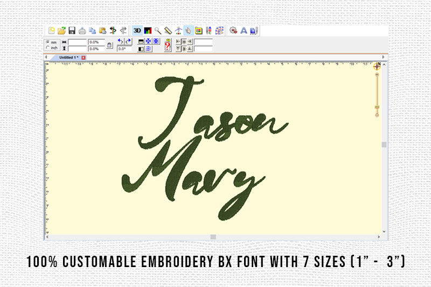Switch to the Untitled 1 tab
431x287 pixels.
(69, 58)
